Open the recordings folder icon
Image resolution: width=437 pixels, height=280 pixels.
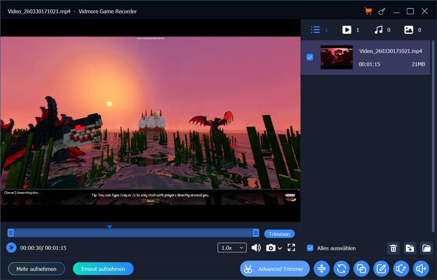click(x=426, y=248)
